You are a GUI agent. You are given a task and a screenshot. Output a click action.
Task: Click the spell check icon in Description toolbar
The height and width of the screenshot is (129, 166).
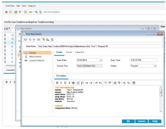(119, 83)
